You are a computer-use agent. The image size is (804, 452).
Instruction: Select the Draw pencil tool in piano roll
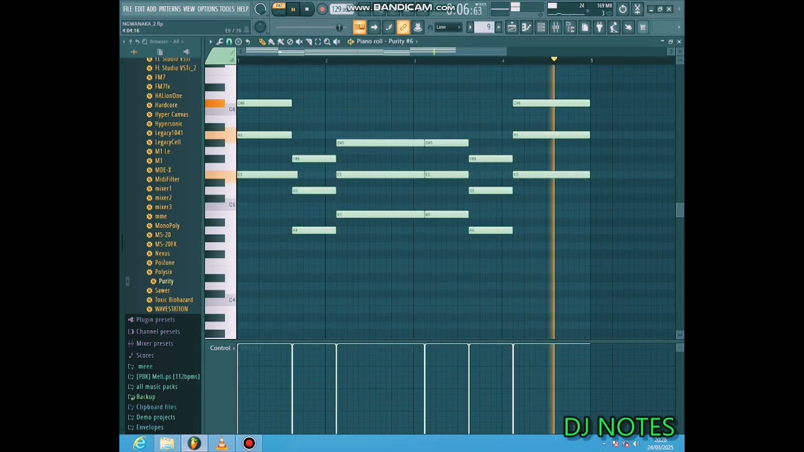263,41
